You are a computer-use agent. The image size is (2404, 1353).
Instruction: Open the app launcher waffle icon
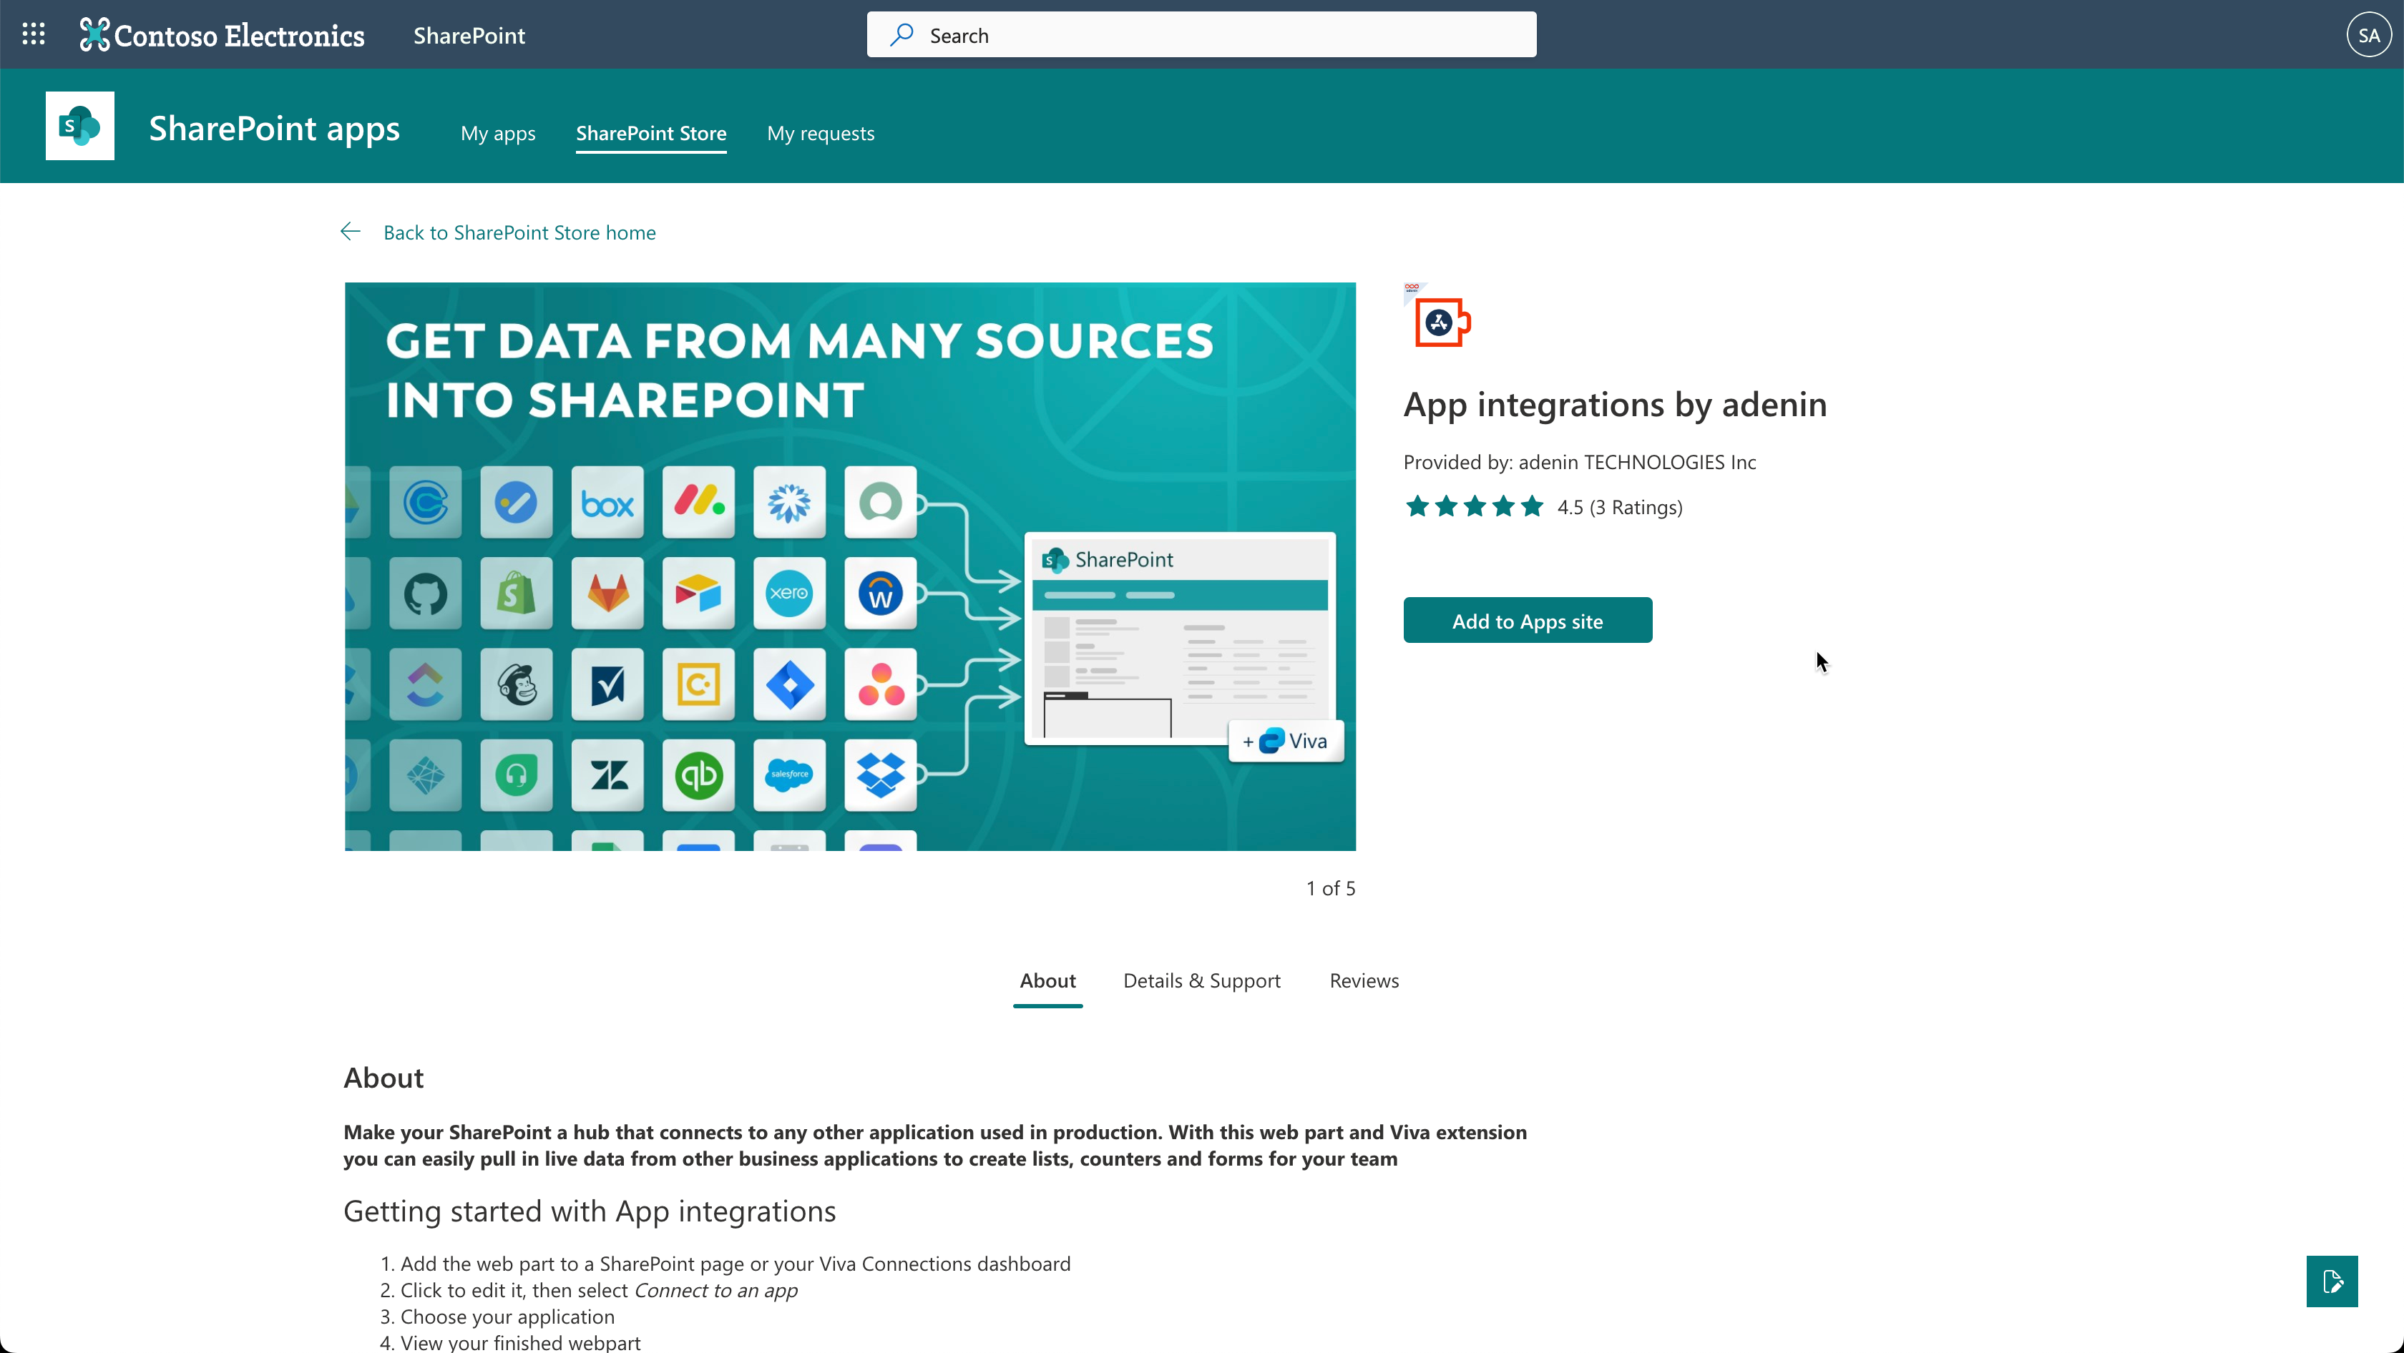[x=34, y=34]
